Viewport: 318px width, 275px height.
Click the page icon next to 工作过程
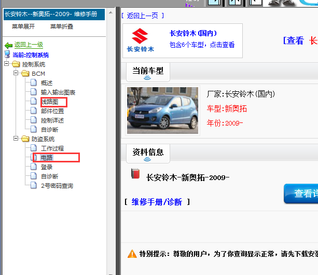click(34, 148)
